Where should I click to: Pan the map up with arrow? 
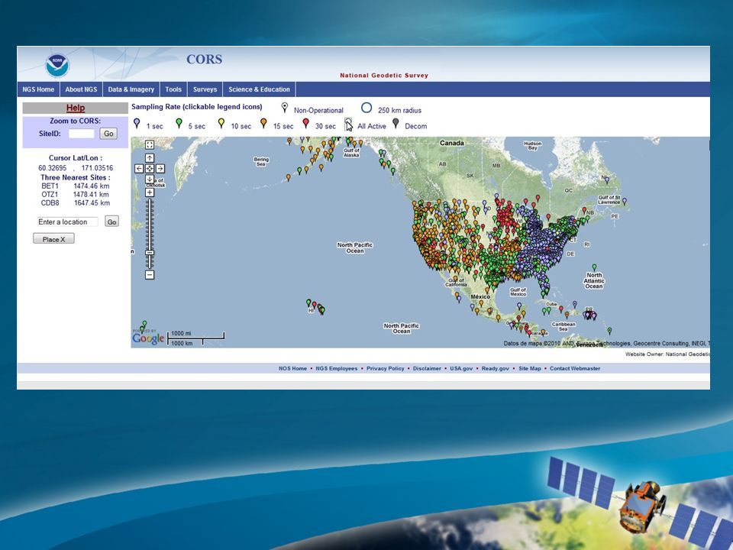click(150, 158)
